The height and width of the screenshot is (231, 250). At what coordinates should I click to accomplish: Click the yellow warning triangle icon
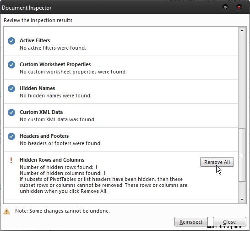(7, 211)
